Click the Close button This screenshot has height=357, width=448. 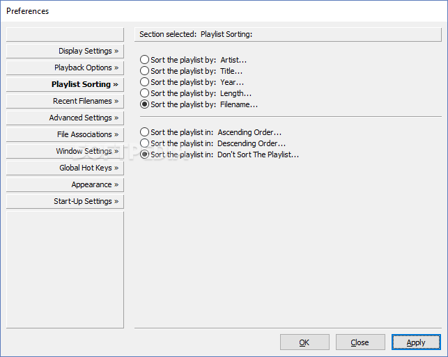[x=360, y=342]
